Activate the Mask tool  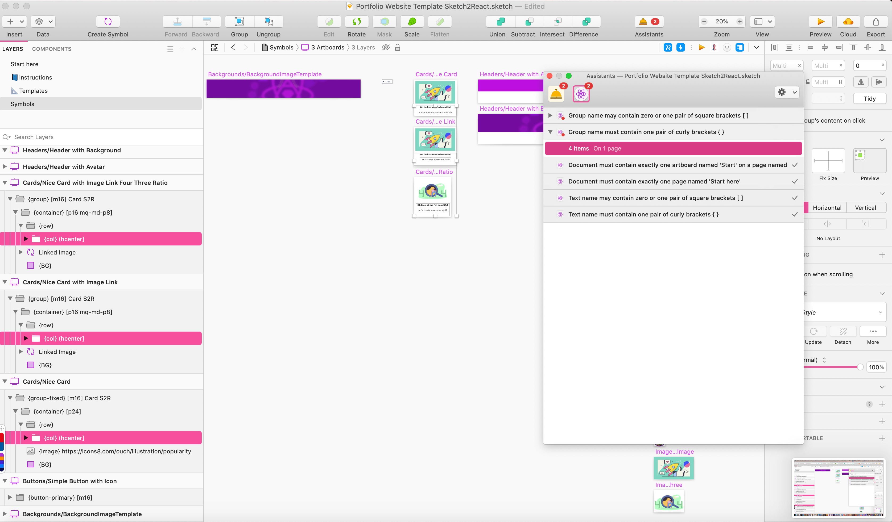384,22
